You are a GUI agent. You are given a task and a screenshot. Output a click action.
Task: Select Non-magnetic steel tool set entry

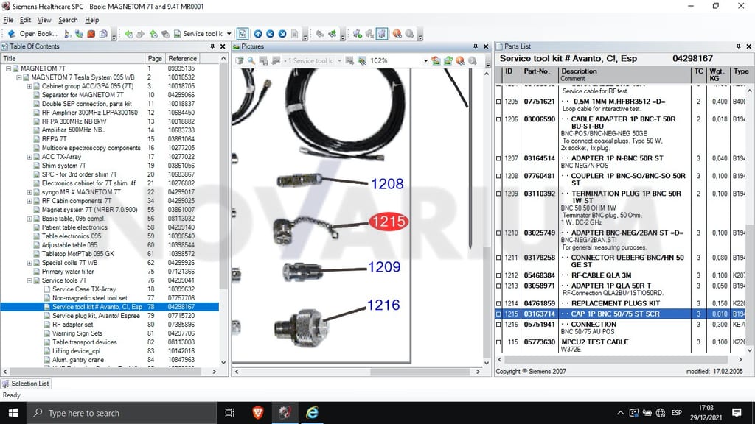tap(89, 298)
